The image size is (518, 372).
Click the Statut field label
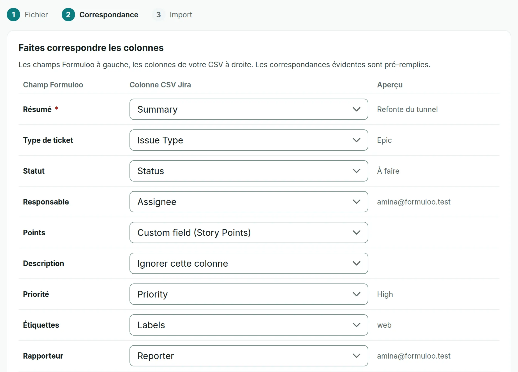click(34, 171)
